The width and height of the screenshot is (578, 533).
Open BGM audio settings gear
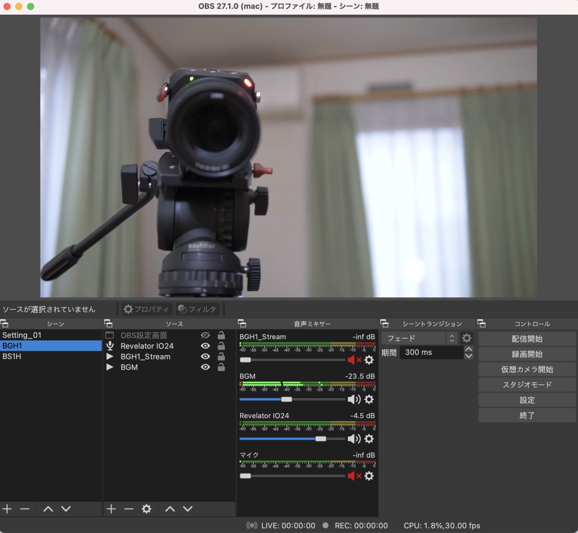coord(369,400)
